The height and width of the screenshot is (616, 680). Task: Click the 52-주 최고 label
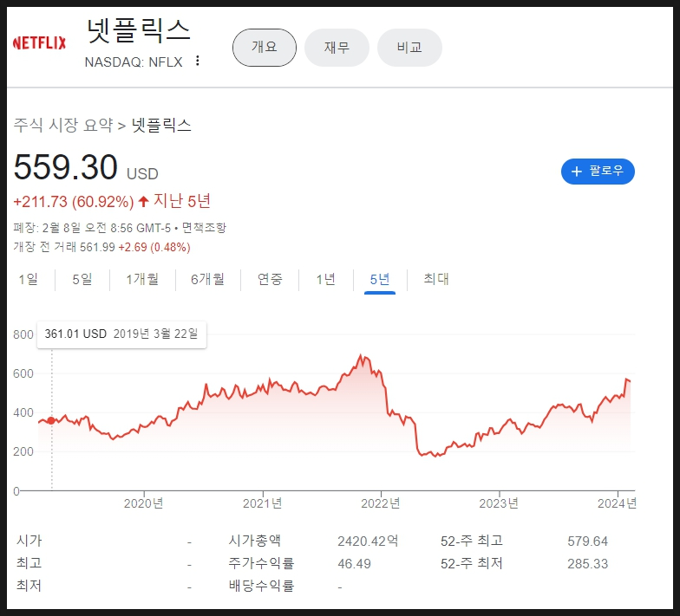click(x=472, y=541)
